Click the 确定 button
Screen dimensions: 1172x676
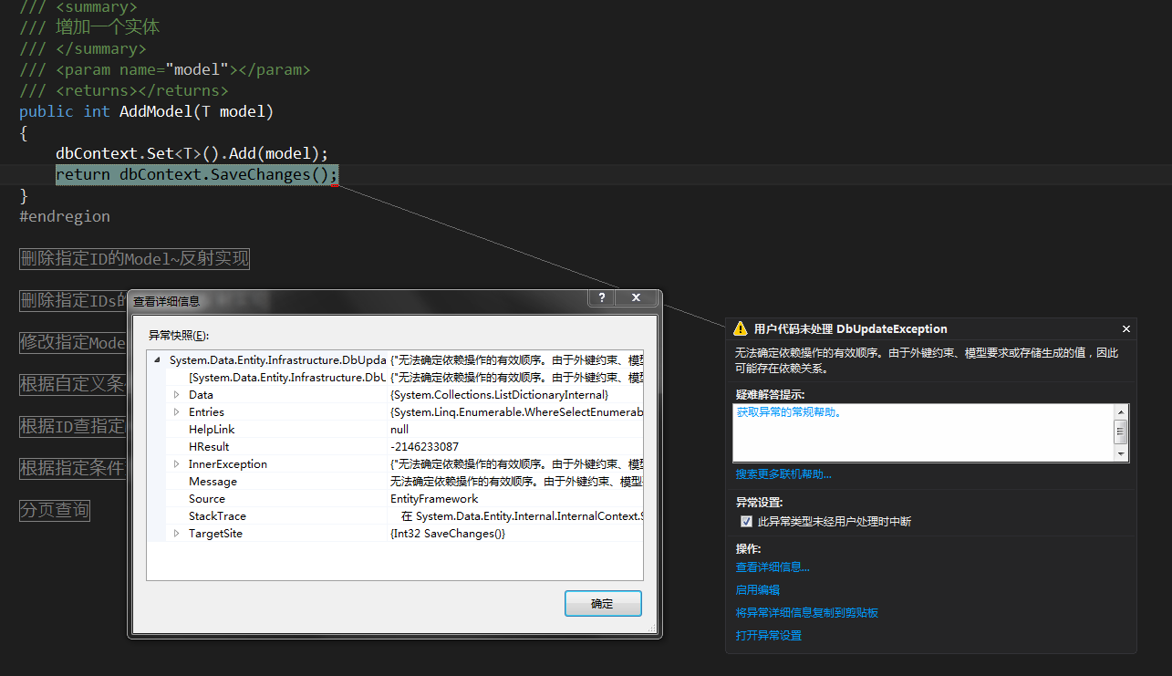(603, 604)
